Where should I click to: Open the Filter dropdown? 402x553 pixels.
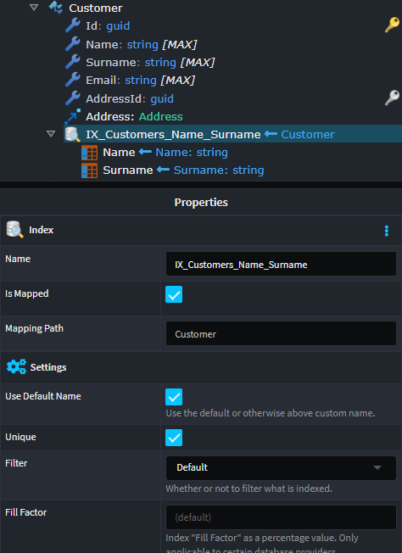coord(281,467)
